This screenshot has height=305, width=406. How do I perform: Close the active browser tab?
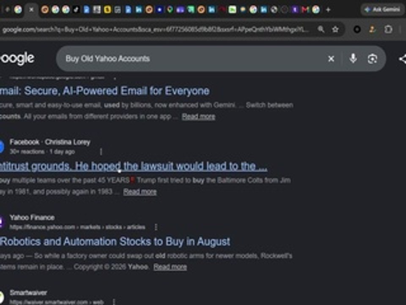pos(31,10)
